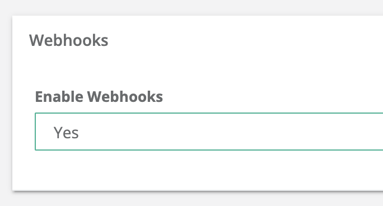Screen dimensions: 383x206
Task: Open the Enable Webhooks dropdown
Action: pos(209,132)
